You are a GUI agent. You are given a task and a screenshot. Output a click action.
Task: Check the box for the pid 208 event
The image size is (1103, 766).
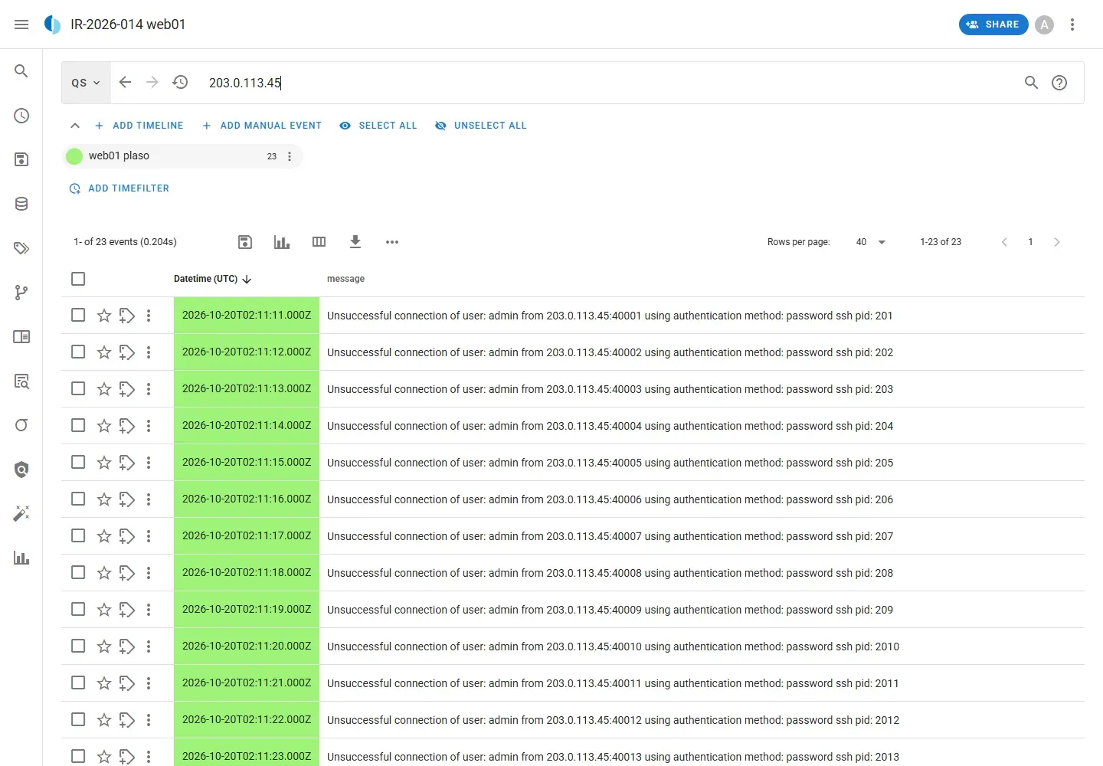(78, 572)
